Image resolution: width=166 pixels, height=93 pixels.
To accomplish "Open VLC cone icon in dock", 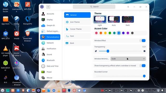I will (59, 90).
